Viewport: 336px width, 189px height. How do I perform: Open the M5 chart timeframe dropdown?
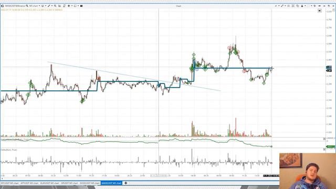click(35, 6)
